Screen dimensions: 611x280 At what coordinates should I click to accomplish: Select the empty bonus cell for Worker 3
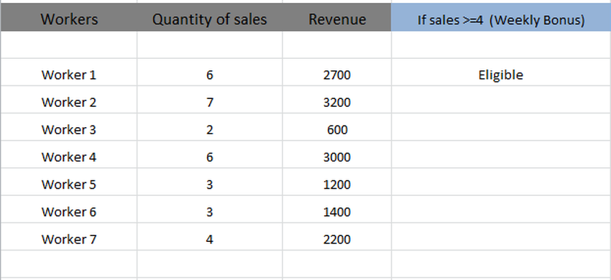[501, 127]
